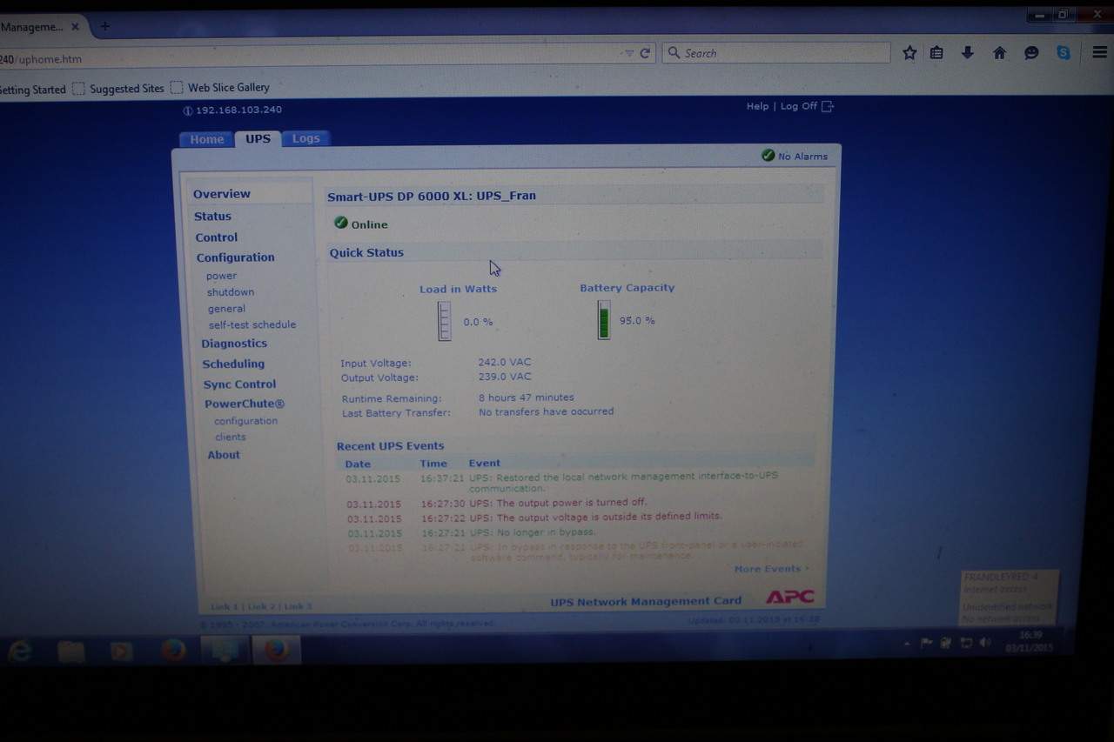Open the Overview page in sidebar
Image resolution: width=1114 pixels, height=742 pixels.
pos(222,194)
